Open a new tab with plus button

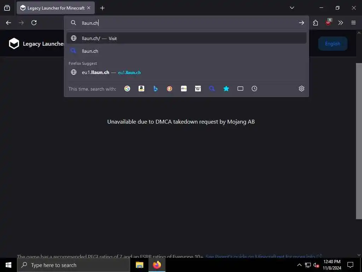[102, 8]
